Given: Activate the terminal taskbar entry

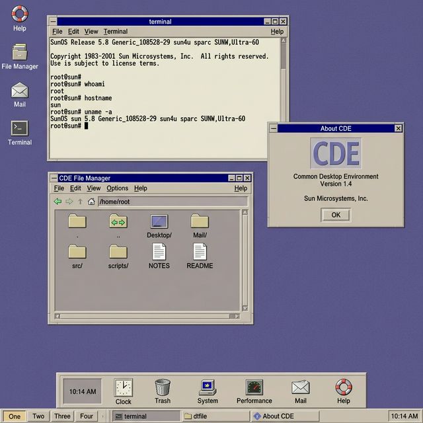Looking at the screenshot, I should [x=146, y=416].
